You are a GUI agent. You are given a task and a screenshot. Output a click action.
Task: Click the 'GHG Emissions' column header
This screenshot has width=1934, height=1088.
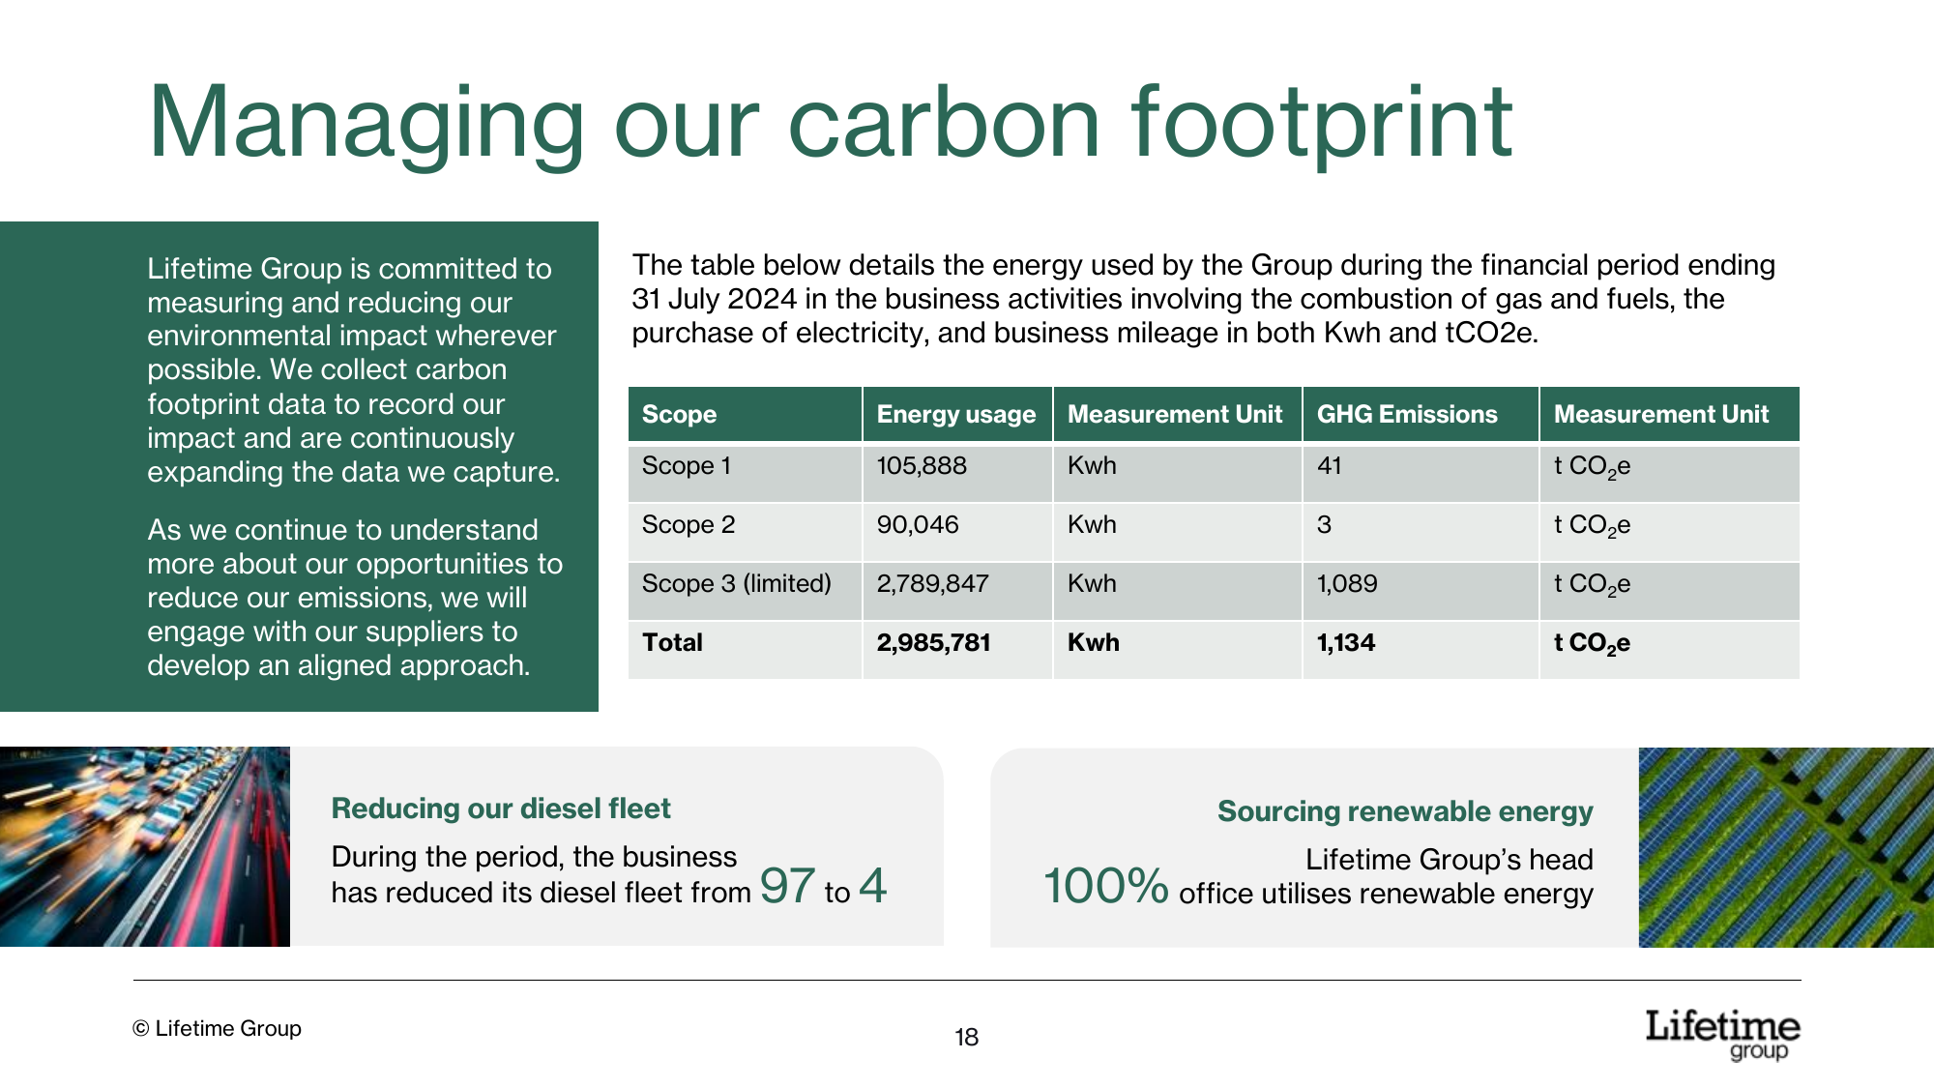1407,414
